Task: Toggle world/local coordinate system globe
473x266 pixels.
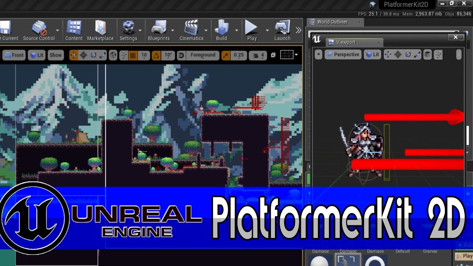Action: pyautogui.click(x=113, y=55)
